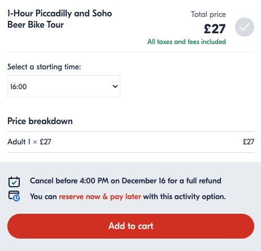Viewport: 261px width, 251px height.
Task: Add the beer bike tour to cart
Action: pyautogui.click(x=130, y=226)
